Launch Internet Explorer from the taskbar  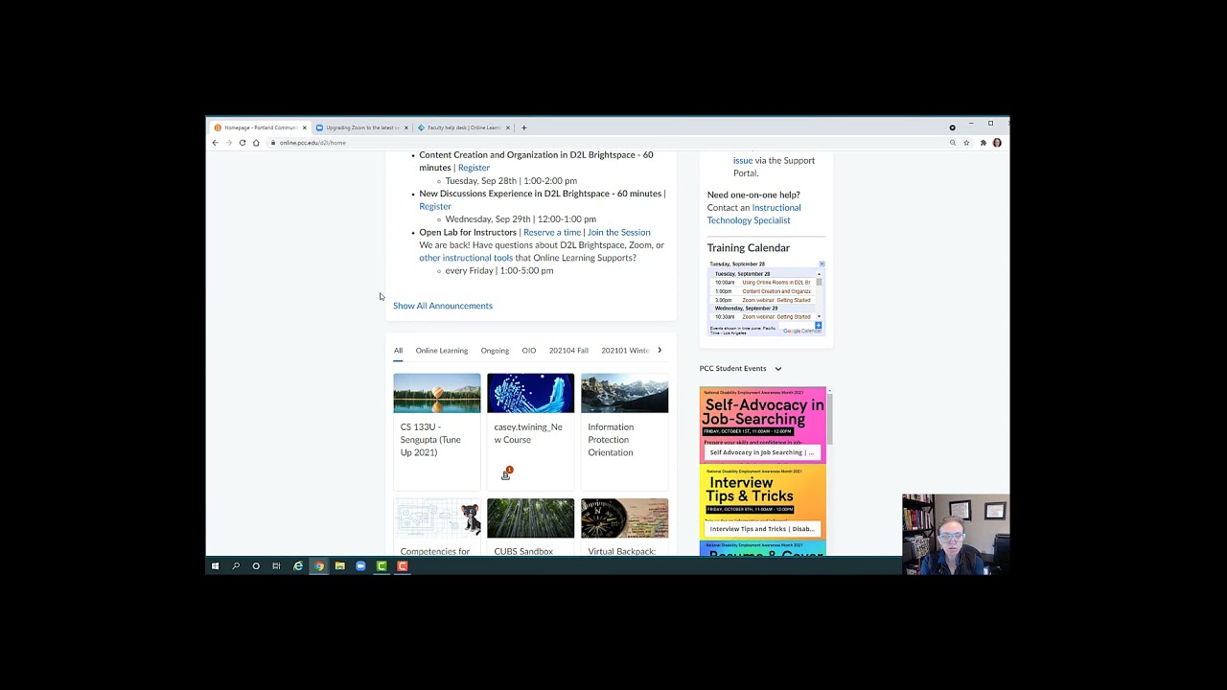(298, 566)
